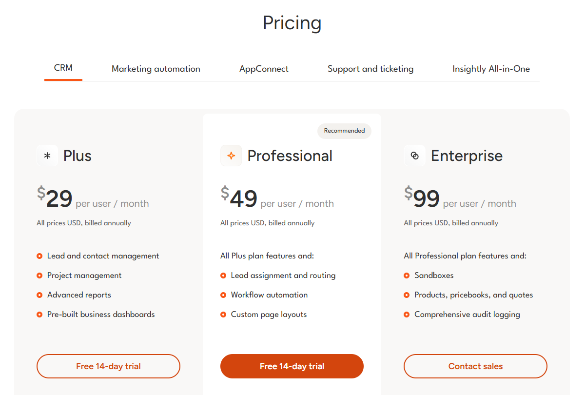Start the Professional plan free 14-day trial
585x395 pixels.
(x=292, y=366)
